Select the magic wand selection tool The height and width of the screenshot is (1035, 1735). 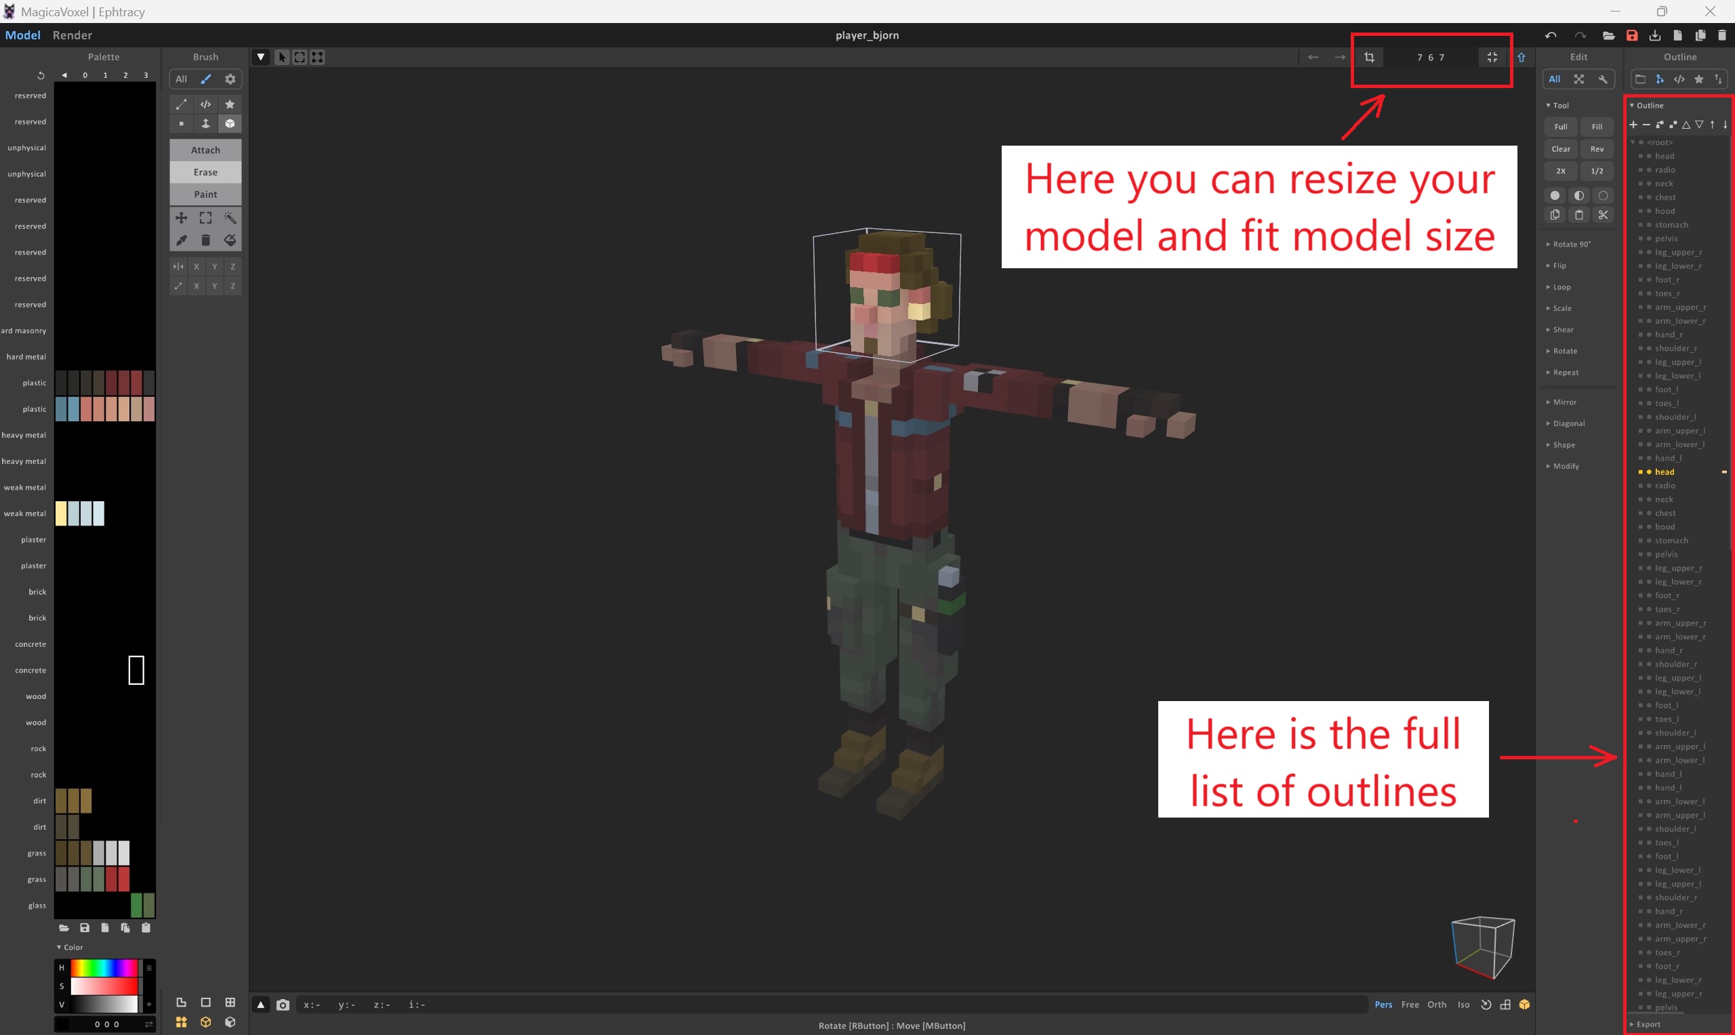(230, 217)
